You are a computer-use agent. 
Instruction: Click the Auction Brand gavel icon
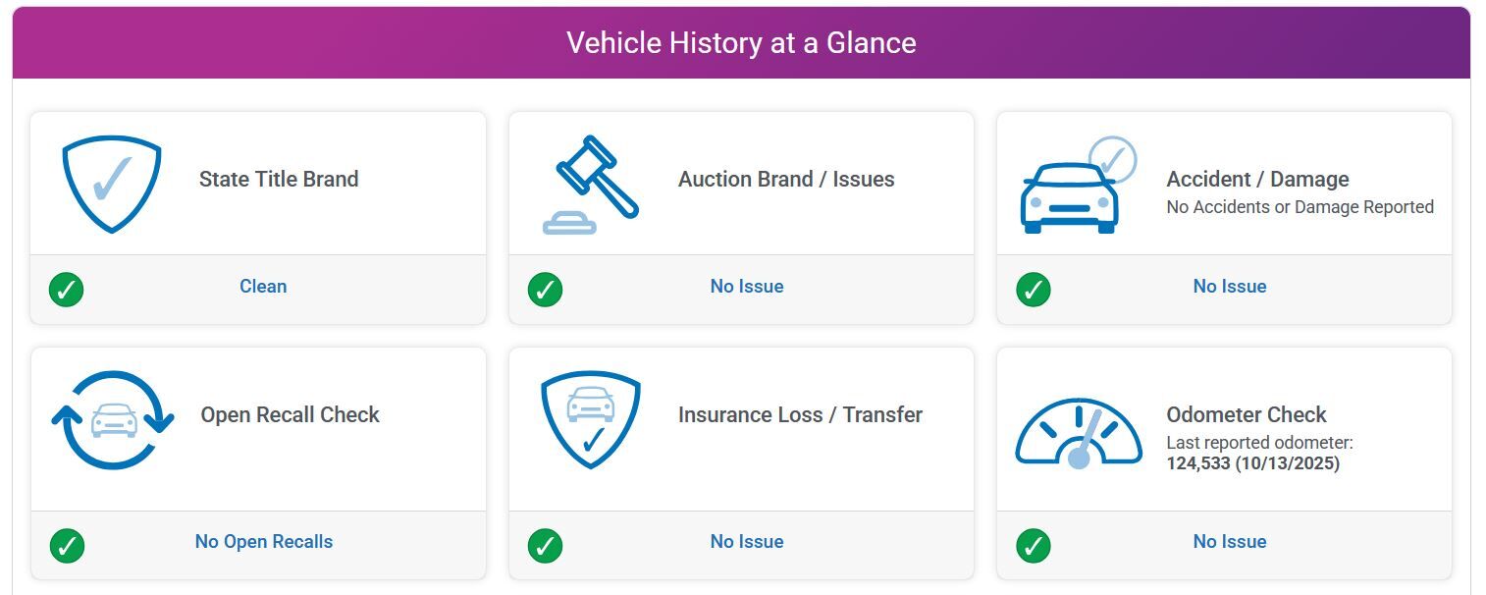[591, 185]
